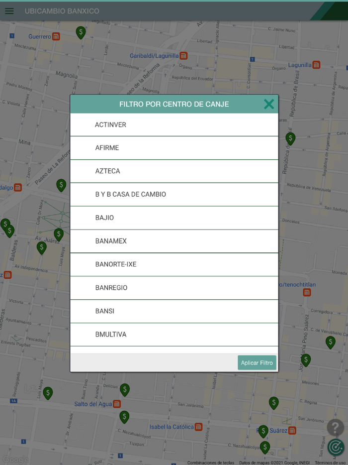Click the Isabel la Católica metro icon
348x465 pixels.
tap(199, 427)
